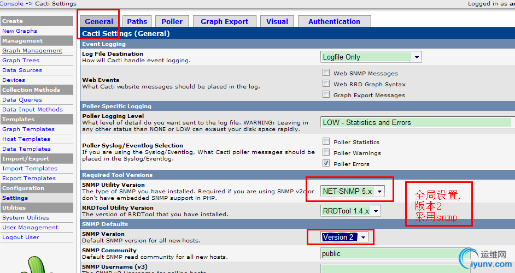This screenshot has height=273, width=515.
Task: Check the Poller Statistics box
Action: [x=326, y=141]
